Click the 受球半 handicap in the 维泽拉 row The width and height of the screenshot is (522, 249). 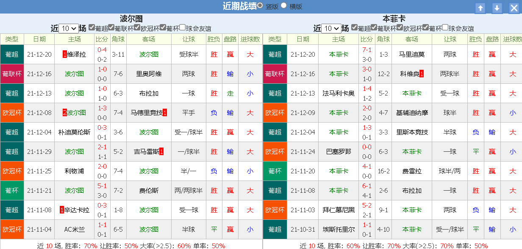[189, 55]
